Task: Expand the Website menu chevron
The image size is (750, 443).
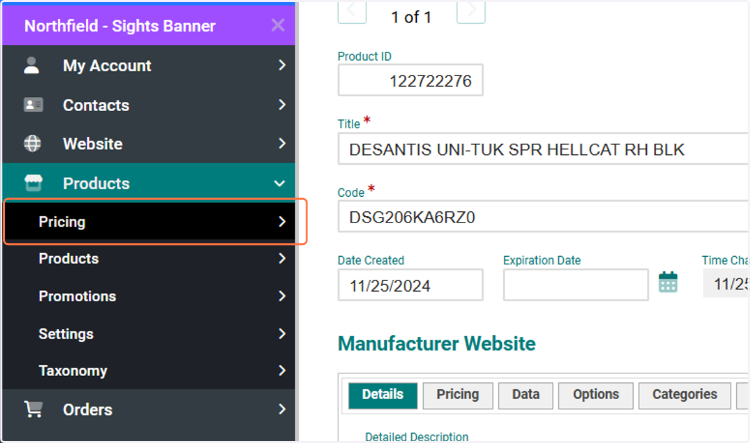Action: click(282, 144)
